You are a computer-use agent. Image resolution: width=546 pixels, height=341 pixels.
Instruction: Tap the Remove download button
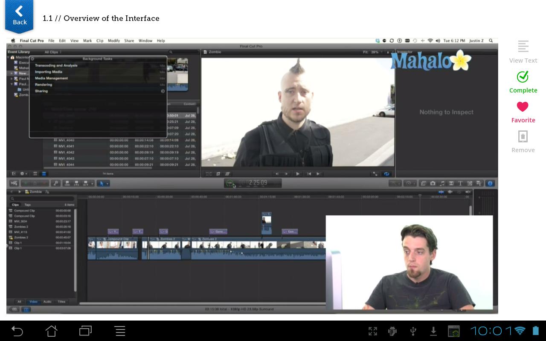(x=523, y=142)
